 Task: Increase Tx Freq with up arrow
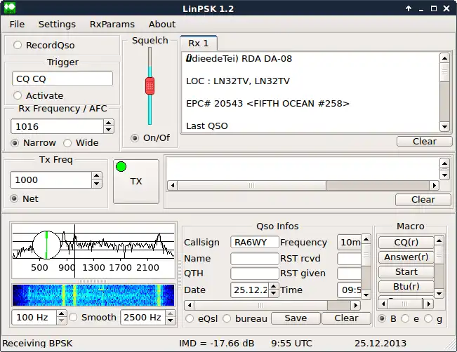click(x=96, y=175)
